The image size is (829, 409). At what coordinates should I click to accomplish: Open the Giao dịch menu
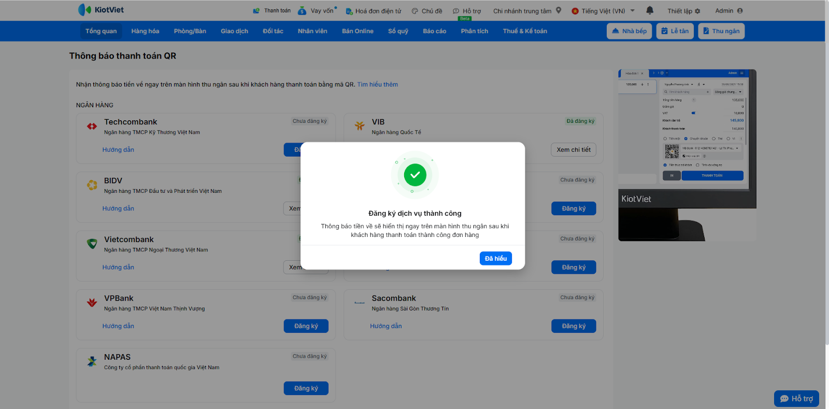[234, 31]
